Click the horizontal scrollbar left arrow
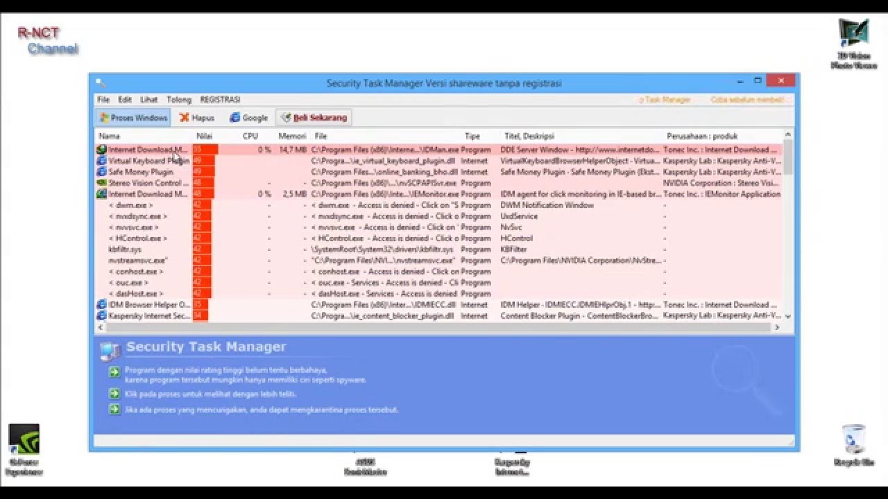The image size is (888, 499). click(100, 327)
